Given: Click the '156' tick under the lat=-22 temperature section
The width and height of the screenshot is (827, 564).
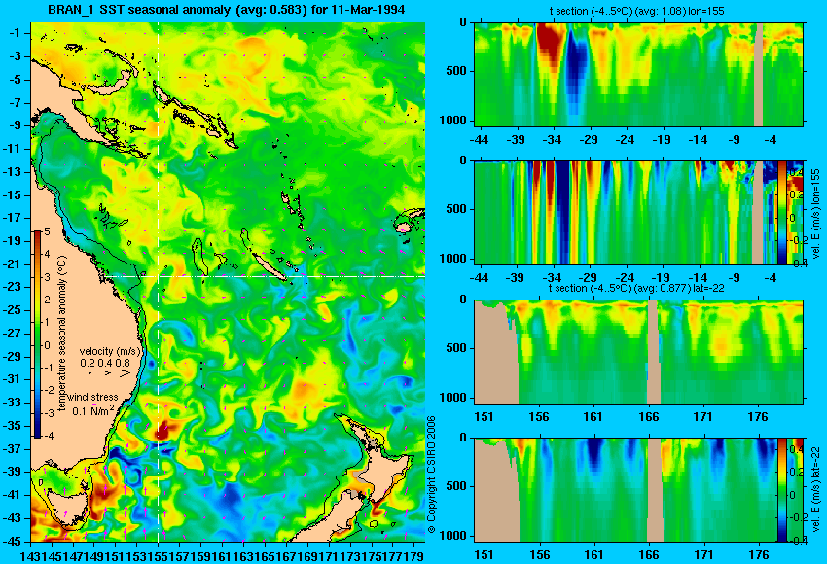Looking at the screenshot, I should pos(538,417).
